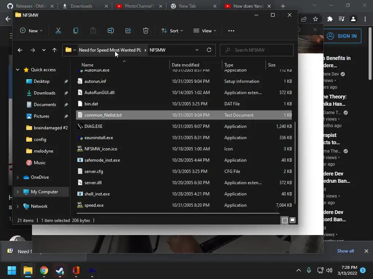This screenshot has width=373, height=279.
Task: Switch to large thumbnails view icon
Action: [x=292, y=220]
